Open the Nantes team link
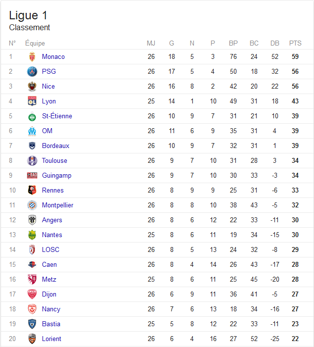 click(x=52, y=235)
